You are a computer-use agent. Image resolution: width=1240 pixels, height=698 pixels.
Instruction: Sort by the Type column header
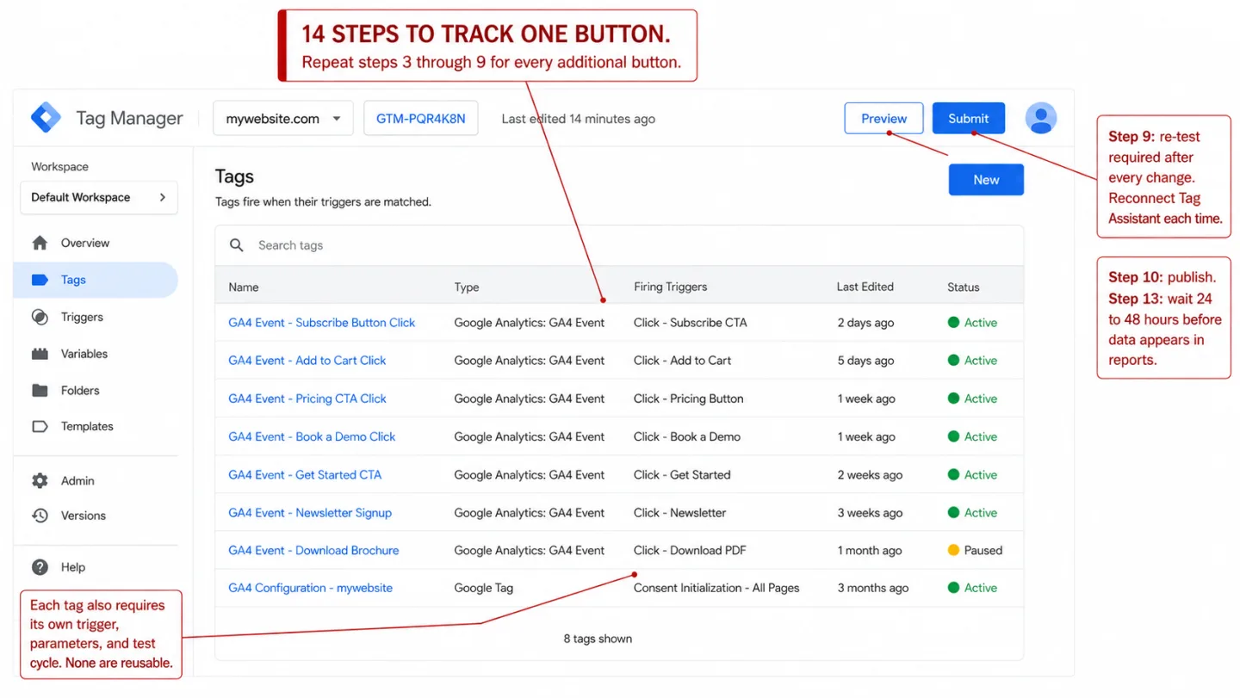(467, 287)
